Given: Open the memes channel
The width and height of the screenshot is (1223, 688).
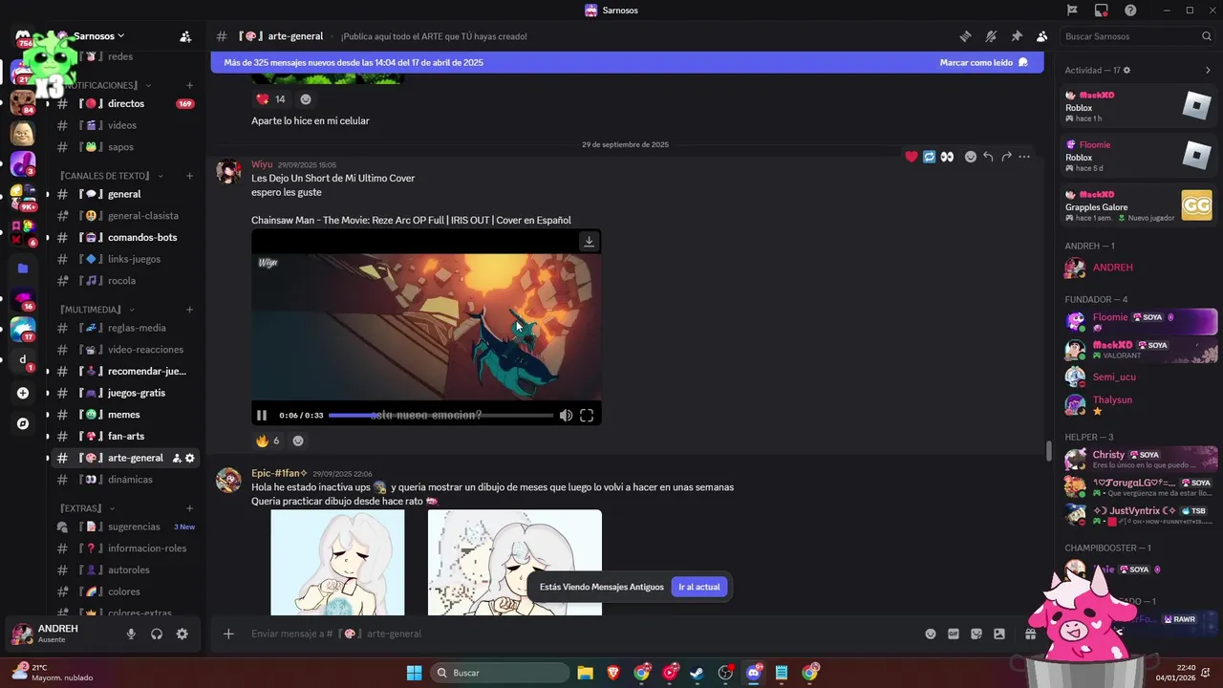Looking at the screenshot, I should coord(125,415).
